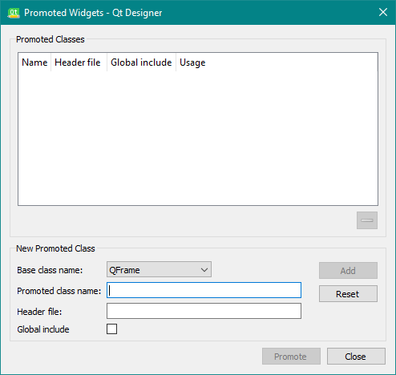Click the Qt Designer logo icon
Viewport: 396px width, 375px height.
tap(14, 13)
